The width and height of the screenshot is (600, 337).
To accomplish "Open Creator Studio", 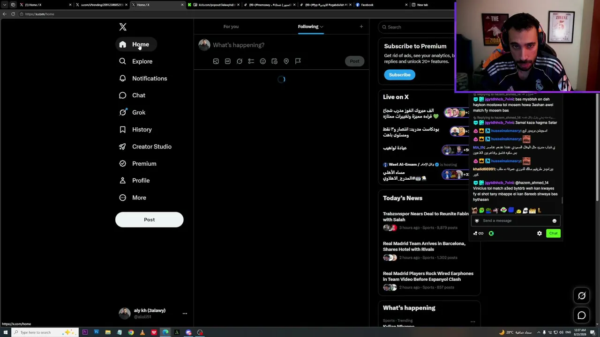I will point(145,147).
